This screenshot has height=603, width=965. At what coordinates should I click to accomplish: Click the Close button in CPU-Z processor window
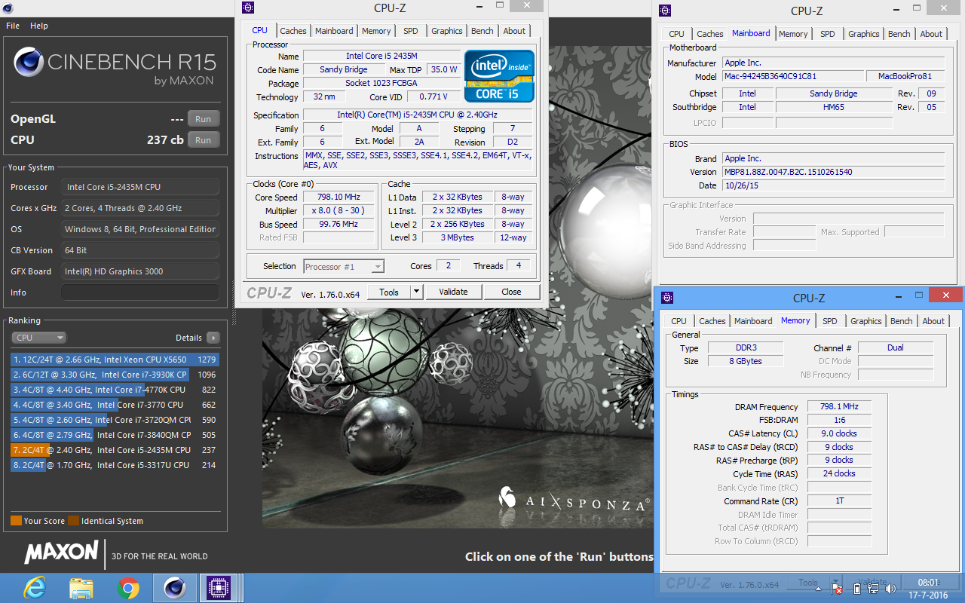[x=511, y=292]
